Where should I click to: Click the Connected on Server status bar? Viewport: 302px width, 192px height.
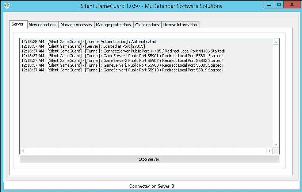coord(151,186)
